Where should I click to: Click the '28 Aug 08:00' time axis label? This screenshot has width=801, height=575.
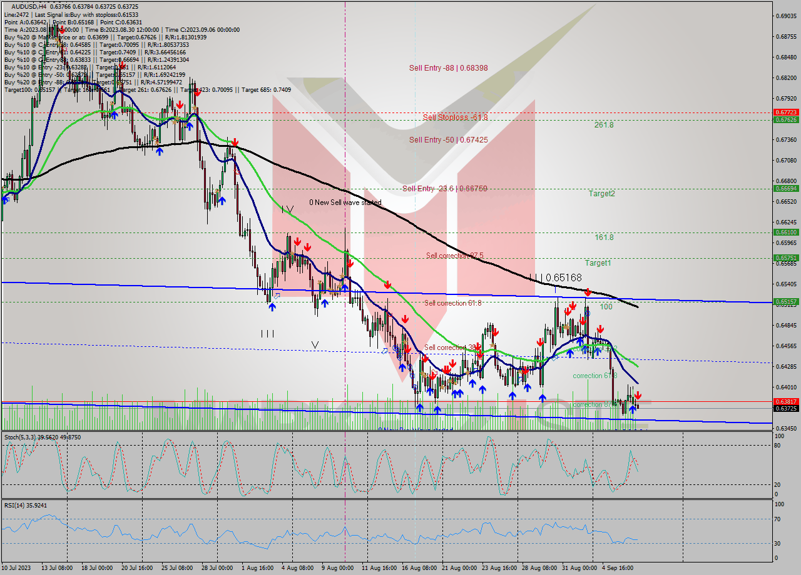point(539,568)
